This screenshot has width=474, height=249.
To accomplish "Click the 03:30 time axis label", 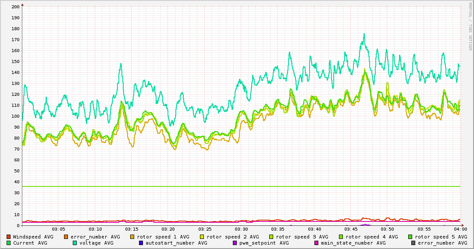I will (x=242, y=229).
